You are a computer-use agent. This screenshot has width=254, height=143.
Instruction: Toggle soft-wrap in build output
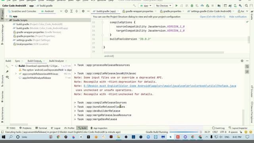point(247,66)
